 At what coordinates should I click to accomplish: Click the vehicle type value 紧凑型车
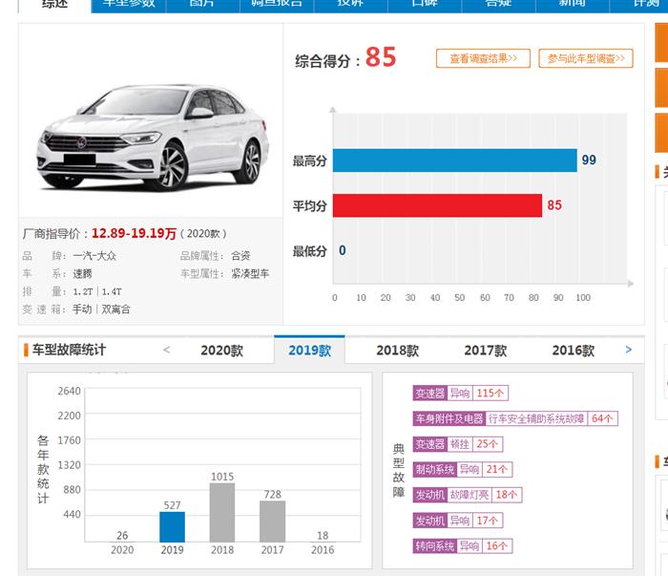(250, 274)
